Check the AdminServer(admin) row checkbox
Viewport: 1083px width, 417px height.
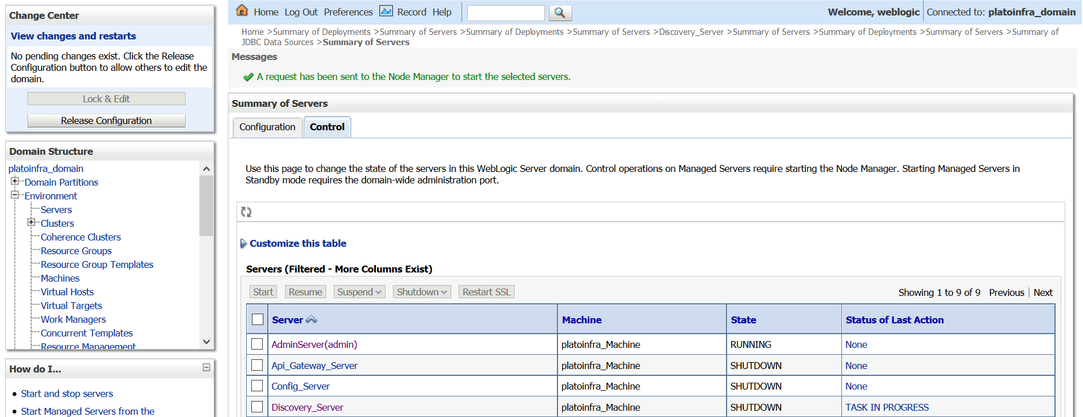click(257, 344)
